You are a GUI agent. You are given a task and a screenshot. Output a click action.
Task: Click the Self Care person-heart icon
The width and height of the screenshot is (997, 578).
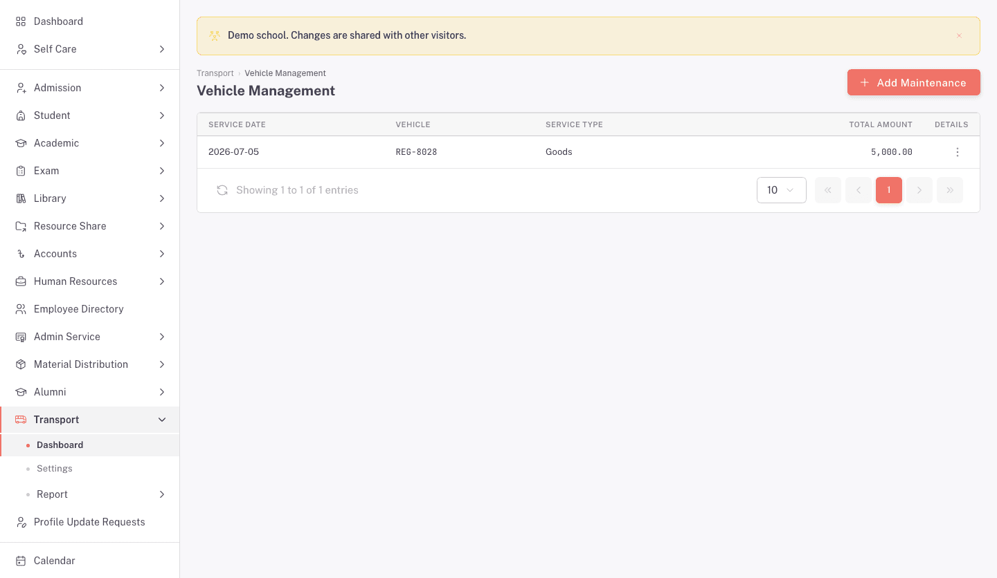(x=21, y=49)
